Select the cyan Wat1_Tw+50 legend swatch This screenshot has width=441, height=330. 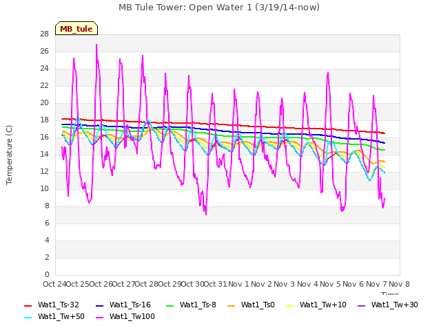[28, 318]
